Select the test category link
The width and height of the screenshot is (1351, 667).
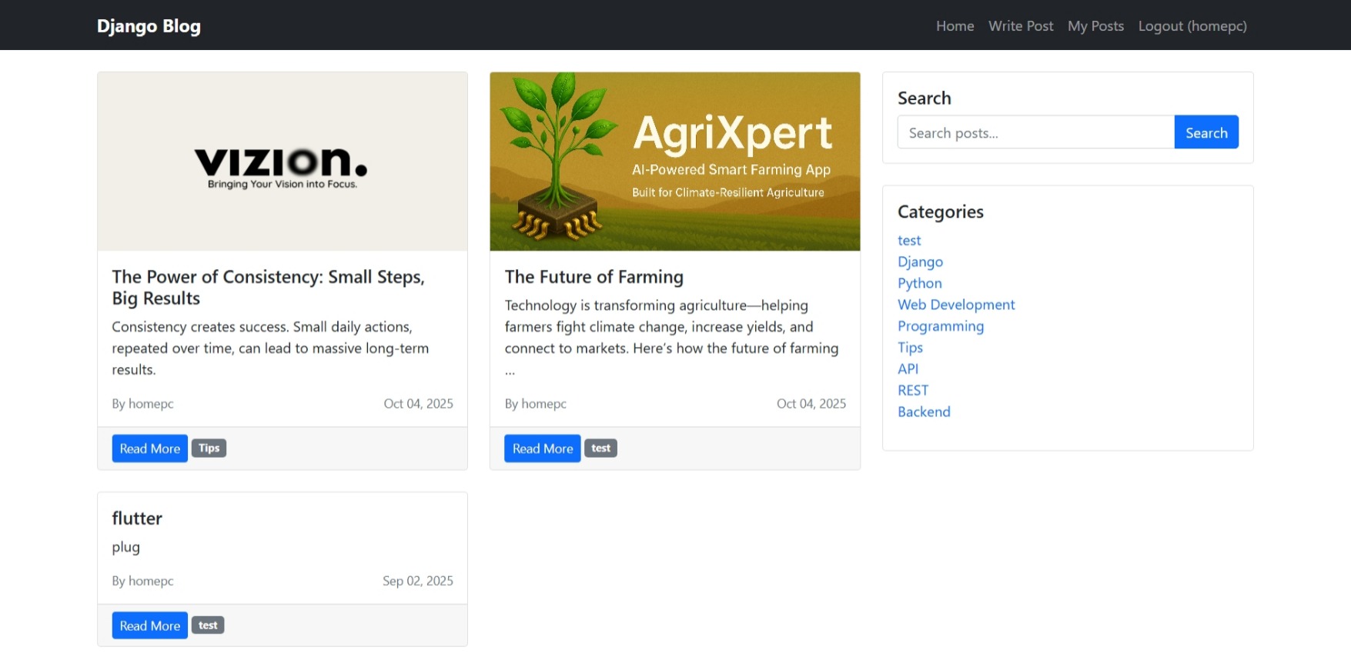pyautogui.click(x=909, y=241)
